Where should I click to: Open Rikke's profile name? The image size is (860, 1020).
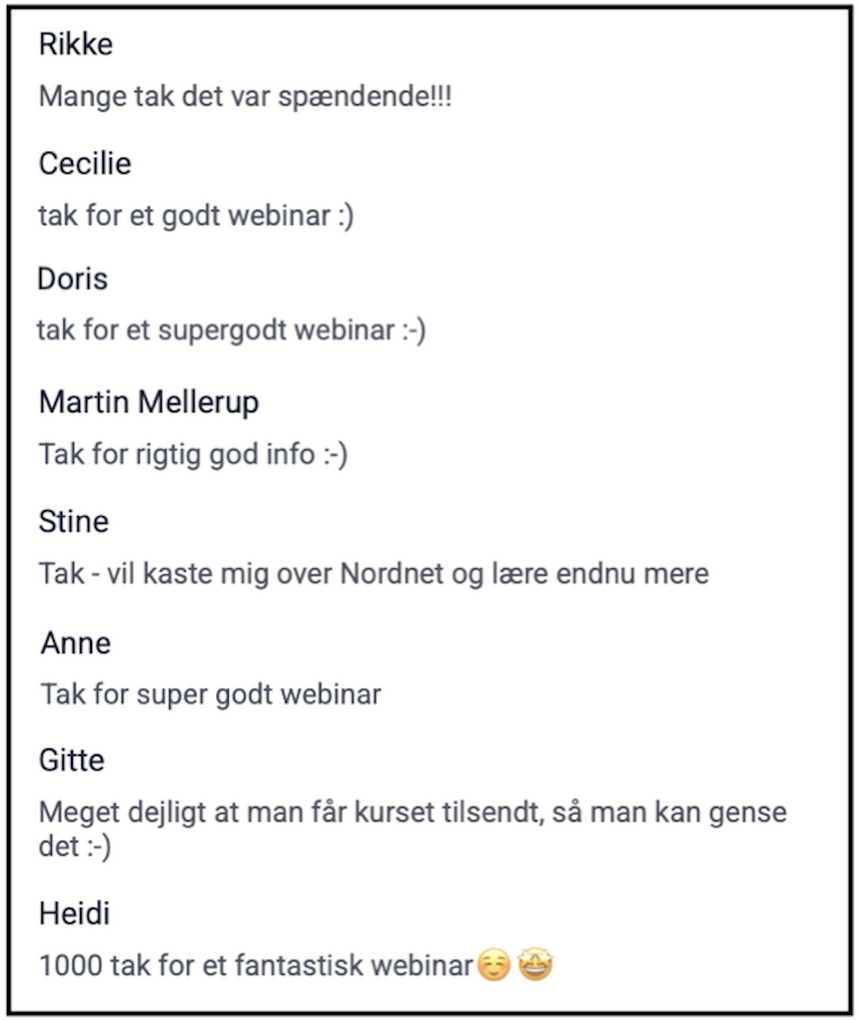tap(75, 45)
